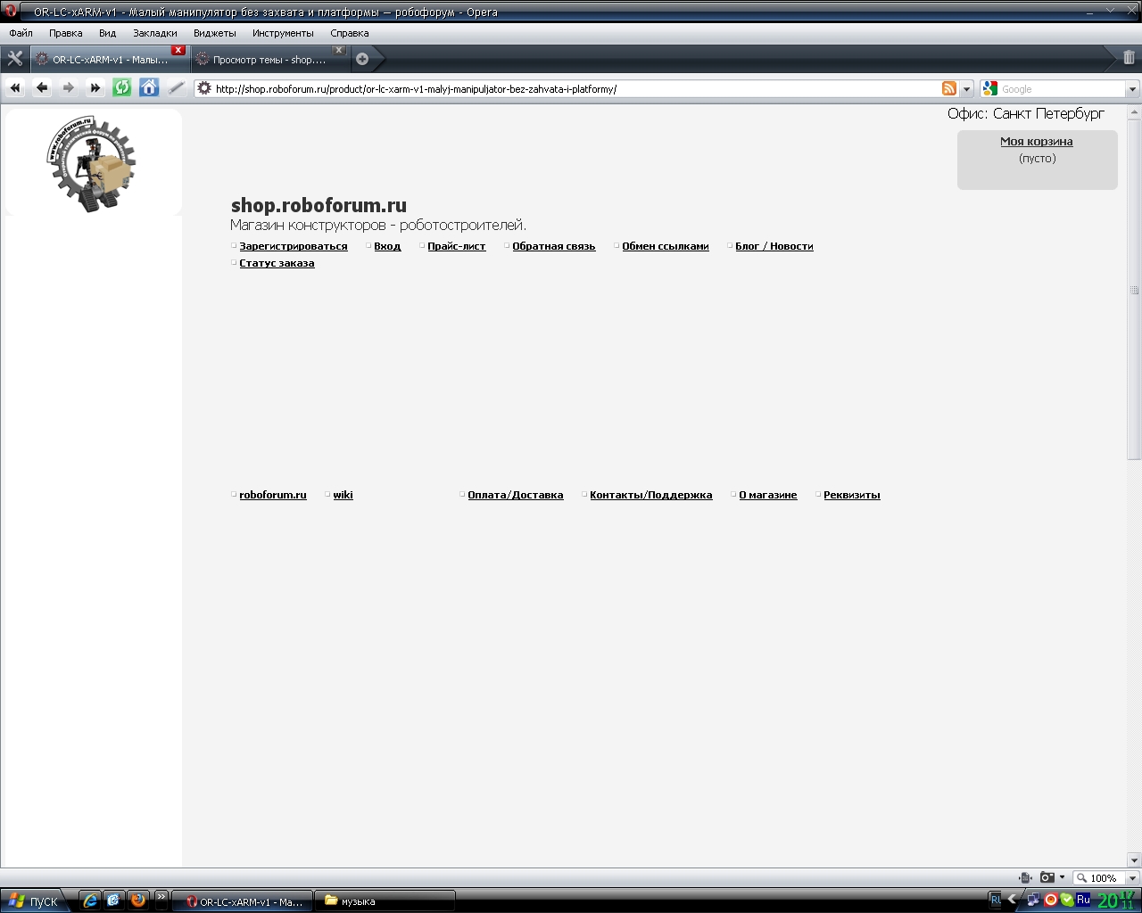The image size is (1142, 913).
Task: Go to the home page
Action: [149, 88]
